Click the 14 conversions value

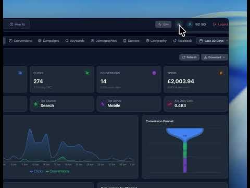point(103,81)
